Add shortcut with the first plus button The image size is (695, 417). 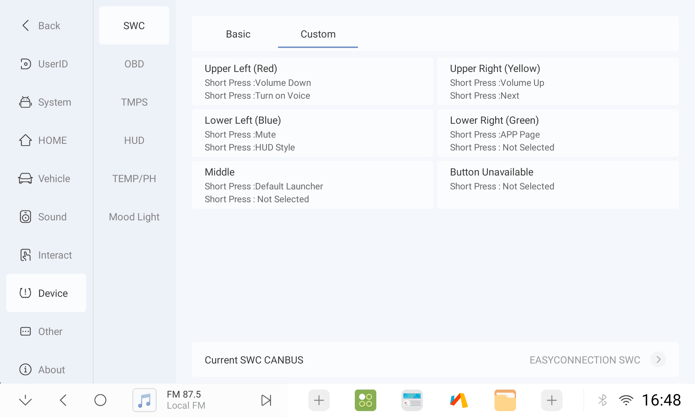[319, 400]
